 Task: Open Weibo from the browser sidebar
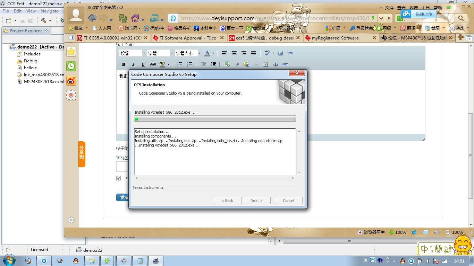(71, 81)
